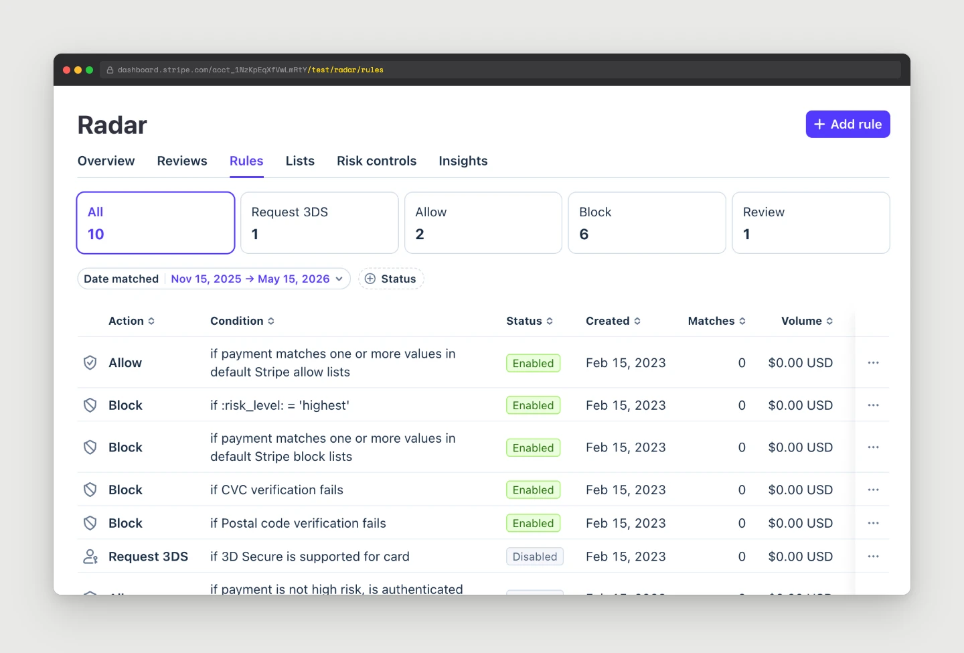Select the All 10 rules card
Screen dimensions: 964x653
pyautogui.click(x=155, y=223)
